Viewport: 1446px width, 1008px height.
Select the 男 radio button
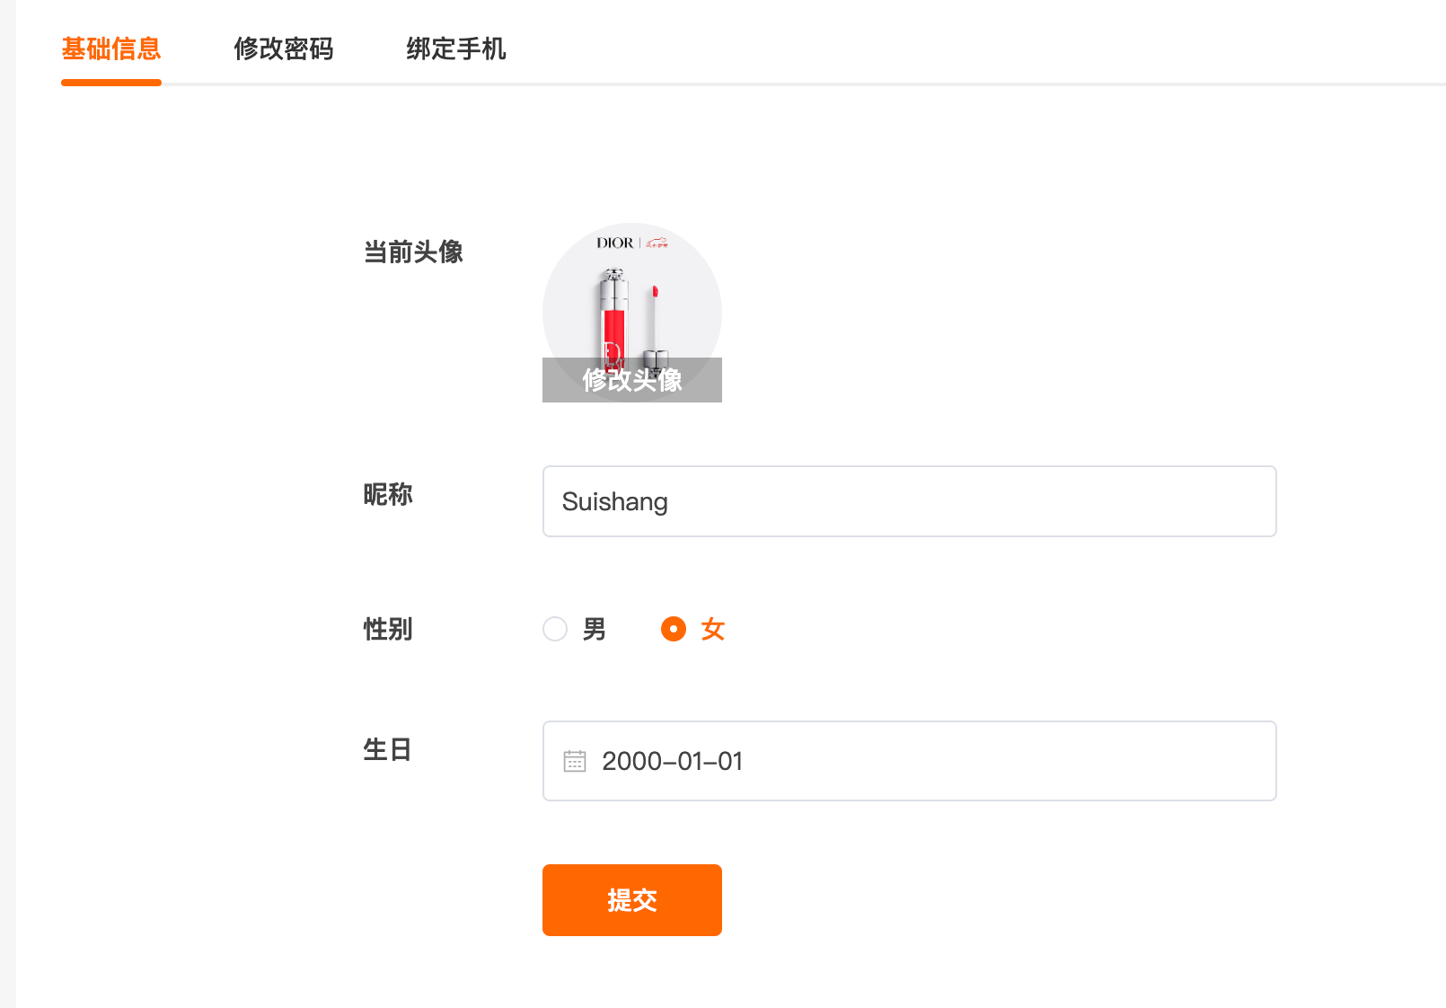pos(555,629)
